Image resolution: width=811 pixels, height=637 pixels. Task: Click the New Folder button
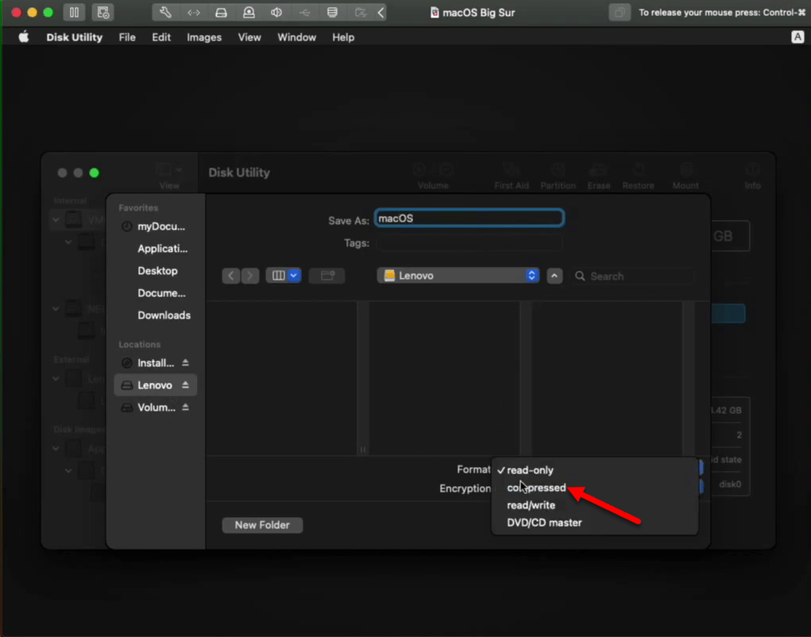click(x=262, y=525)
